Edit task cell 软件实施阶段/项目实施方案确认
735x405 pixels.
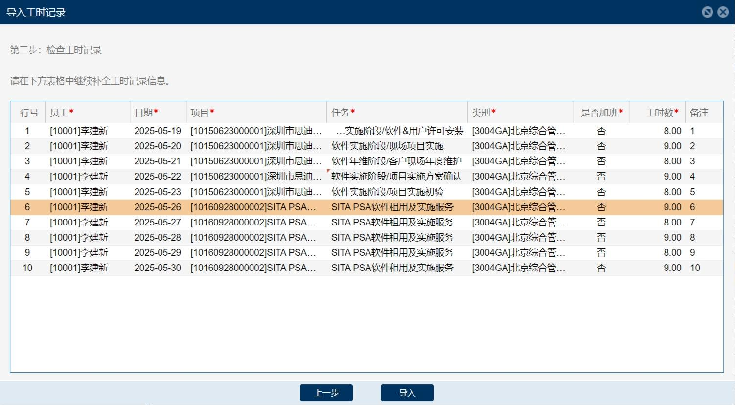click(396, 177)
